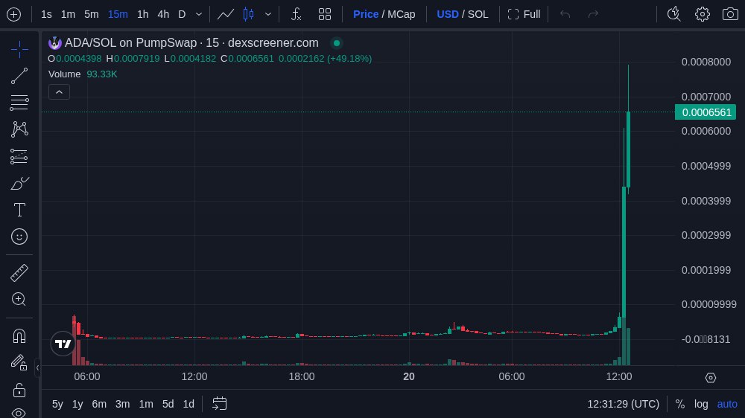745x418 pixels.
Task: Select the Fibonacci retracement tool
Action: (x=19, y=103)
